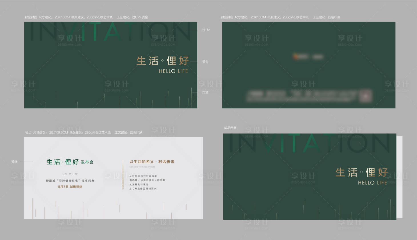Image resolution: width=417 pixels, height=240 pixels.
Task: Click the '暨港城"亚洲健康住宅"颁奖盛典' line
Action: 70,181
